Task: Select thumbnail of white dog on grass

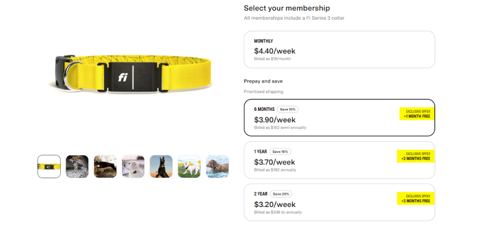Action: point(189,166)
